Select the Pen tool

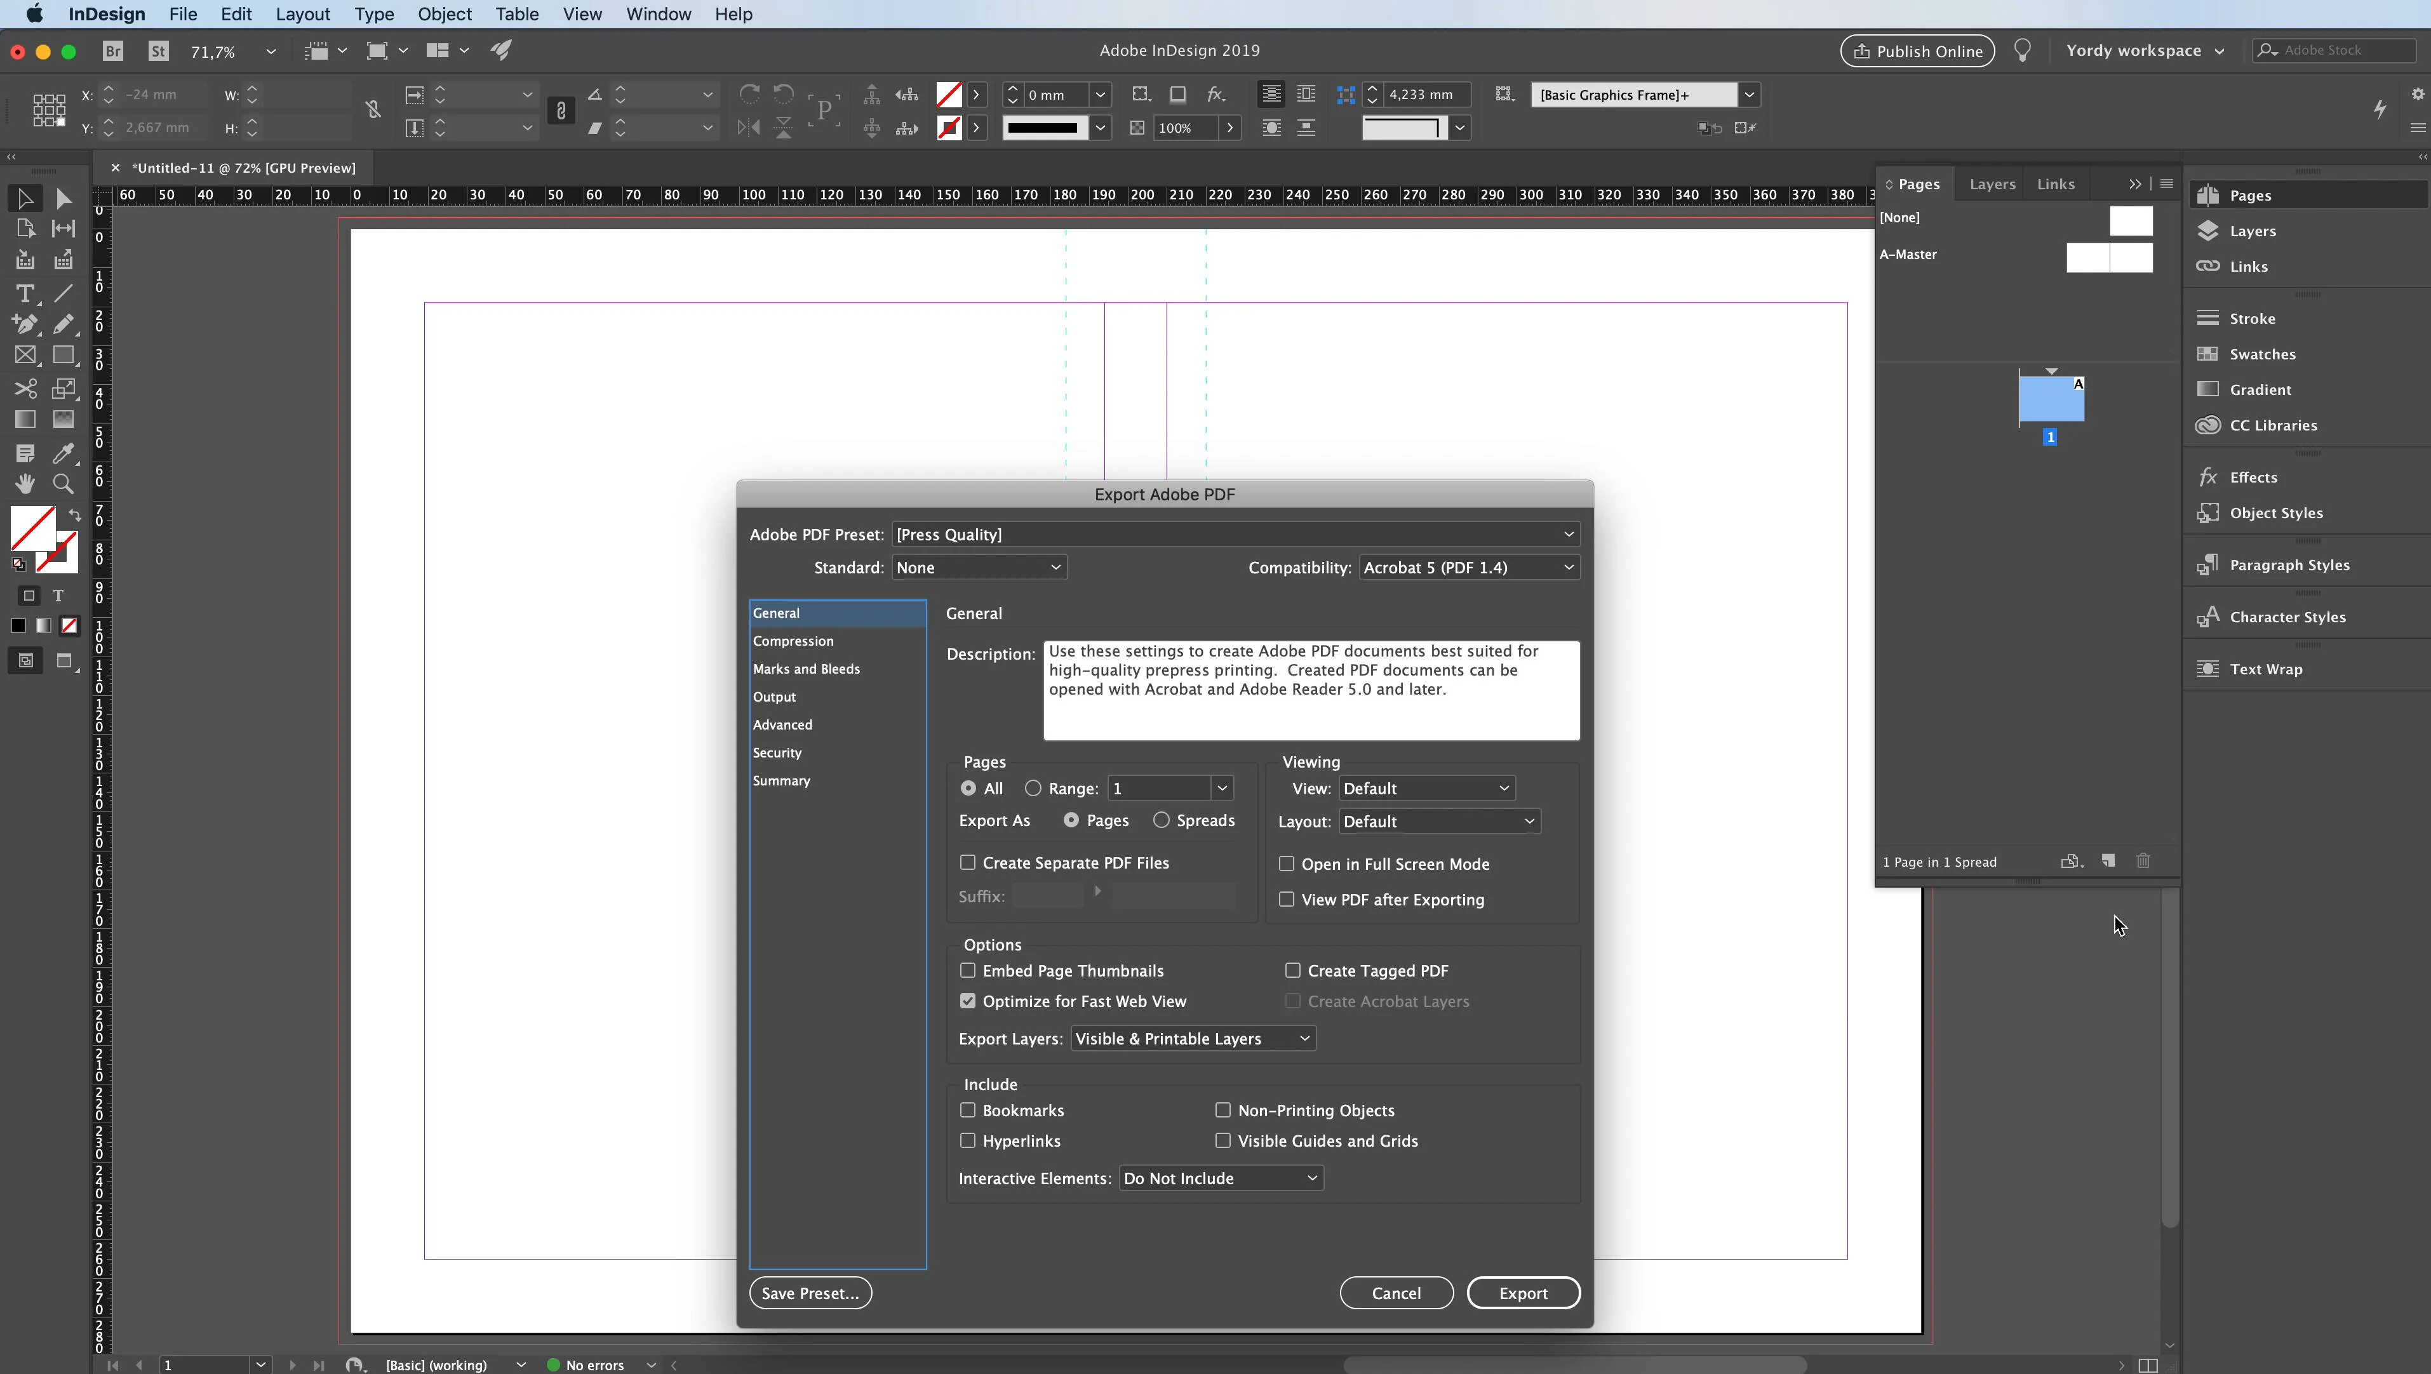[x=25, y=324]
